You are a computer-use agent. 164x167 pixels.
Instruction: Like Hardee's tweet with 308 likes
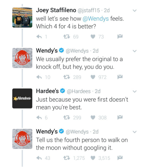93,117
